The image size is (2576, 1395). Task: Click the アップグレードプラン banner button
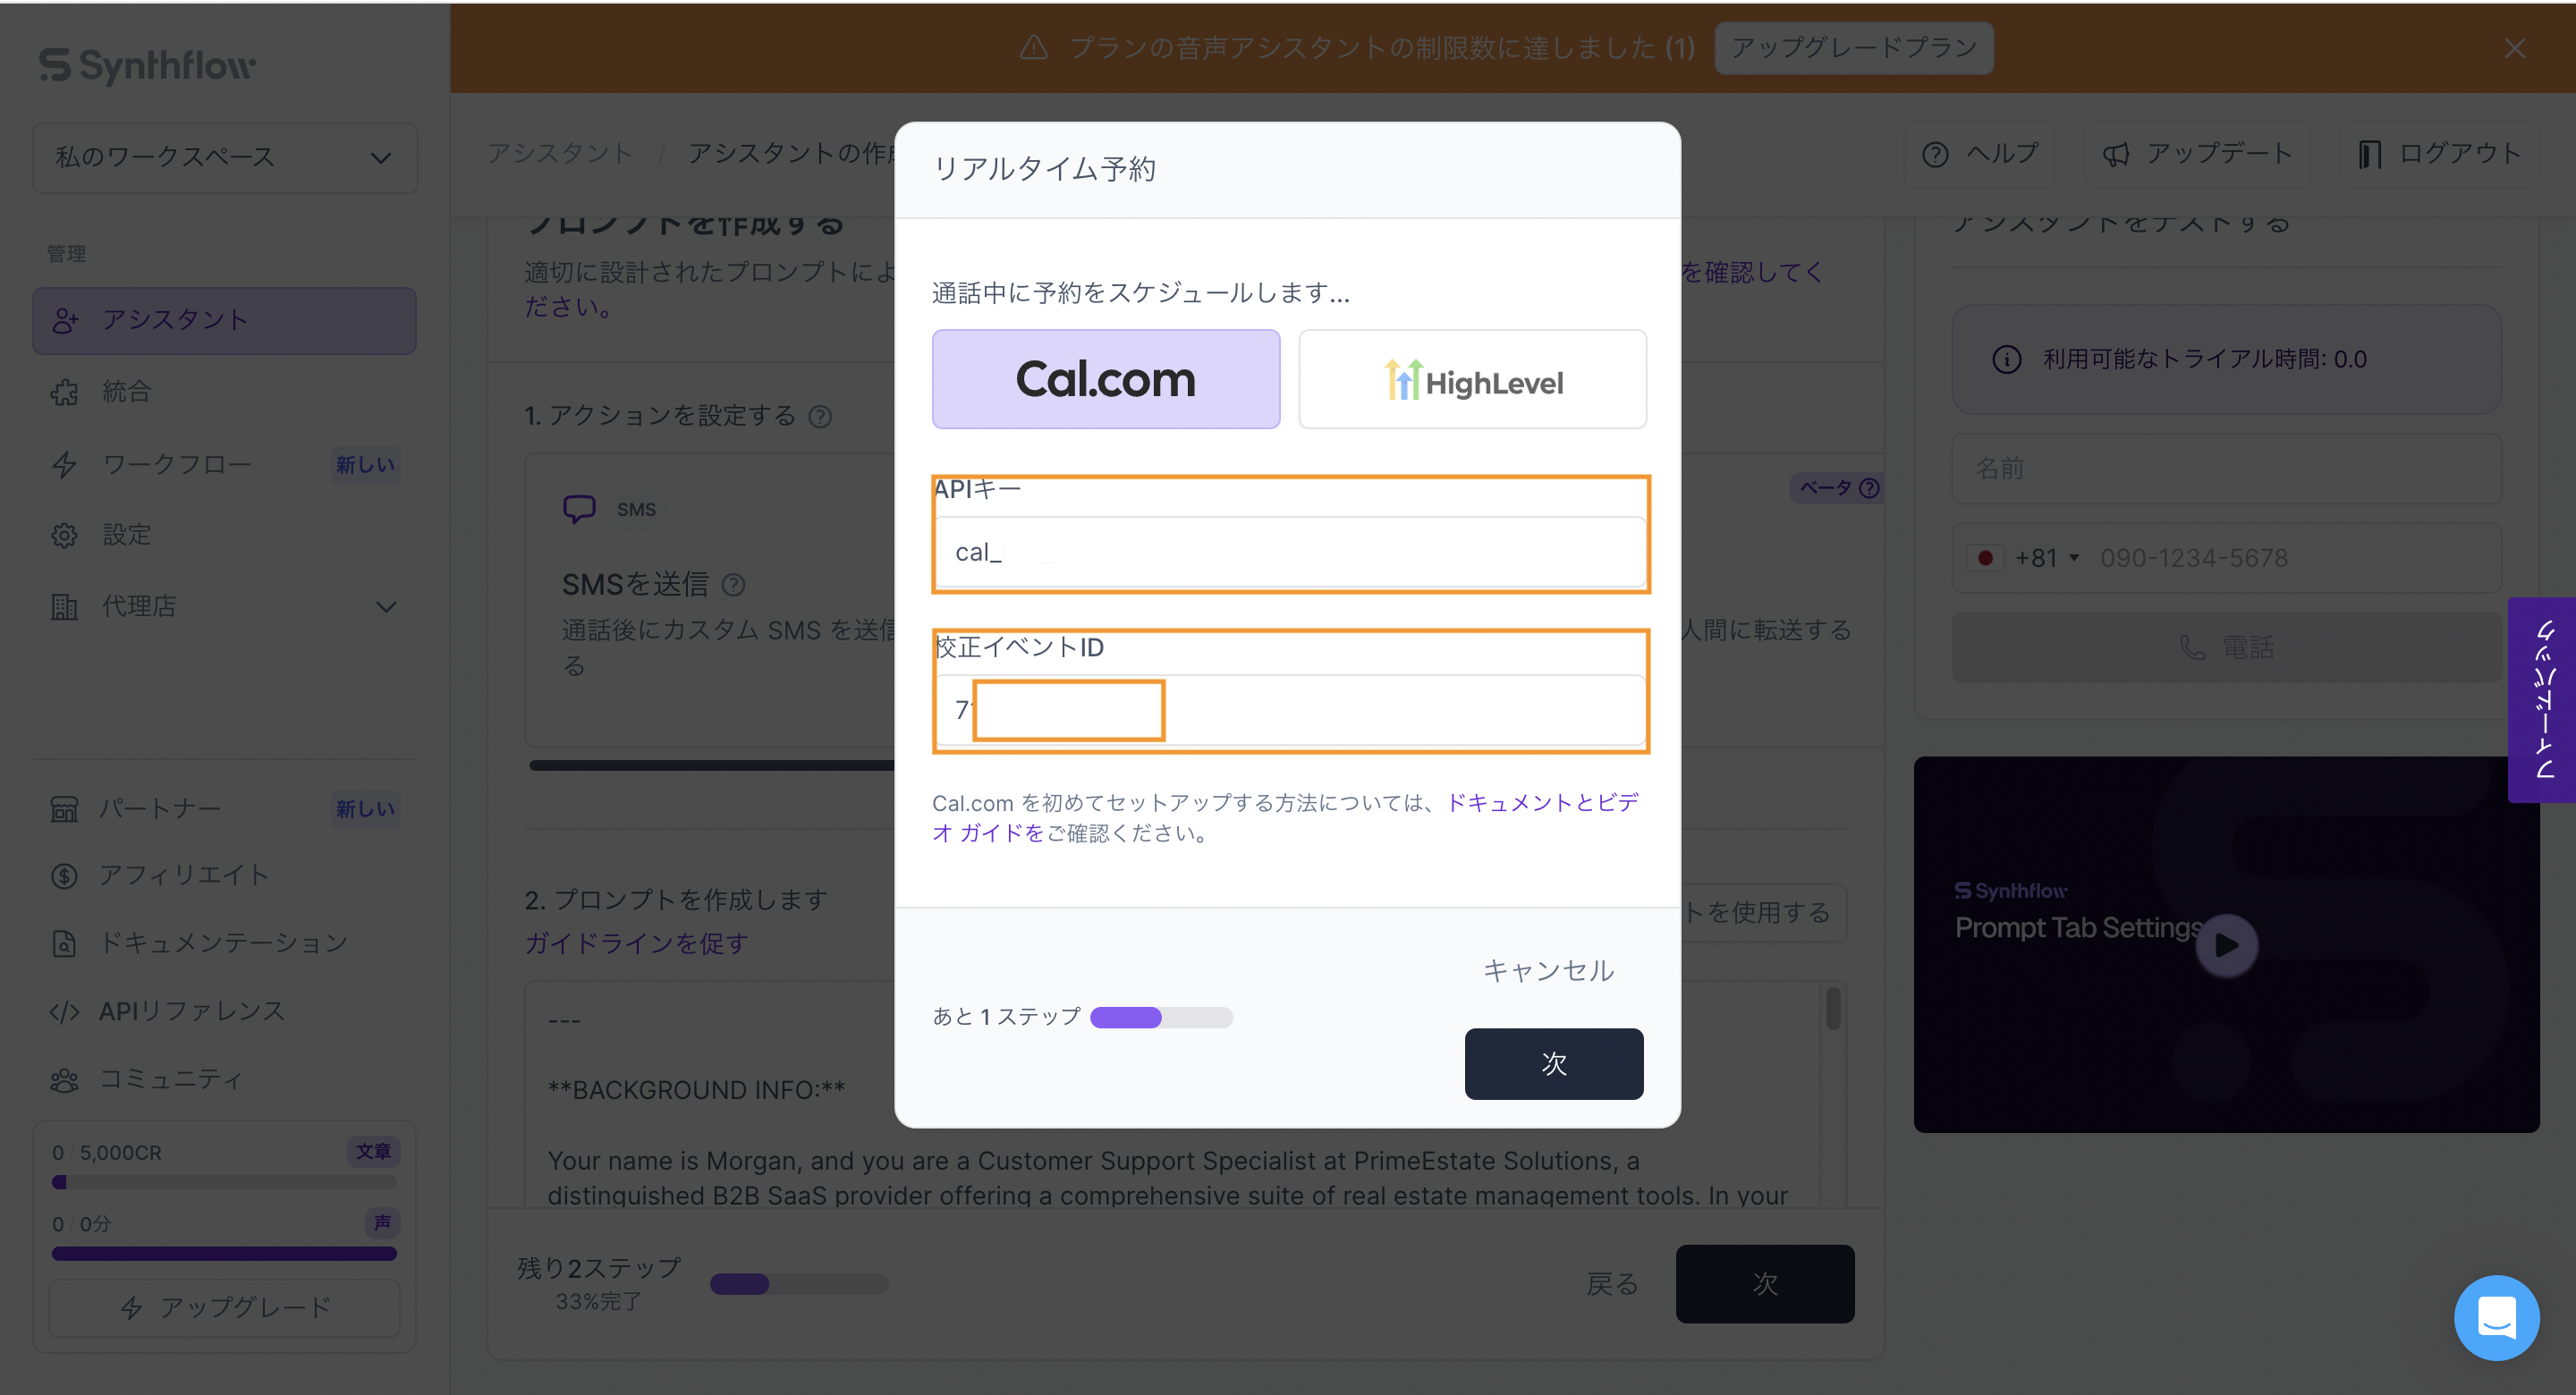pyautogui.click(x=1854, y=48)
